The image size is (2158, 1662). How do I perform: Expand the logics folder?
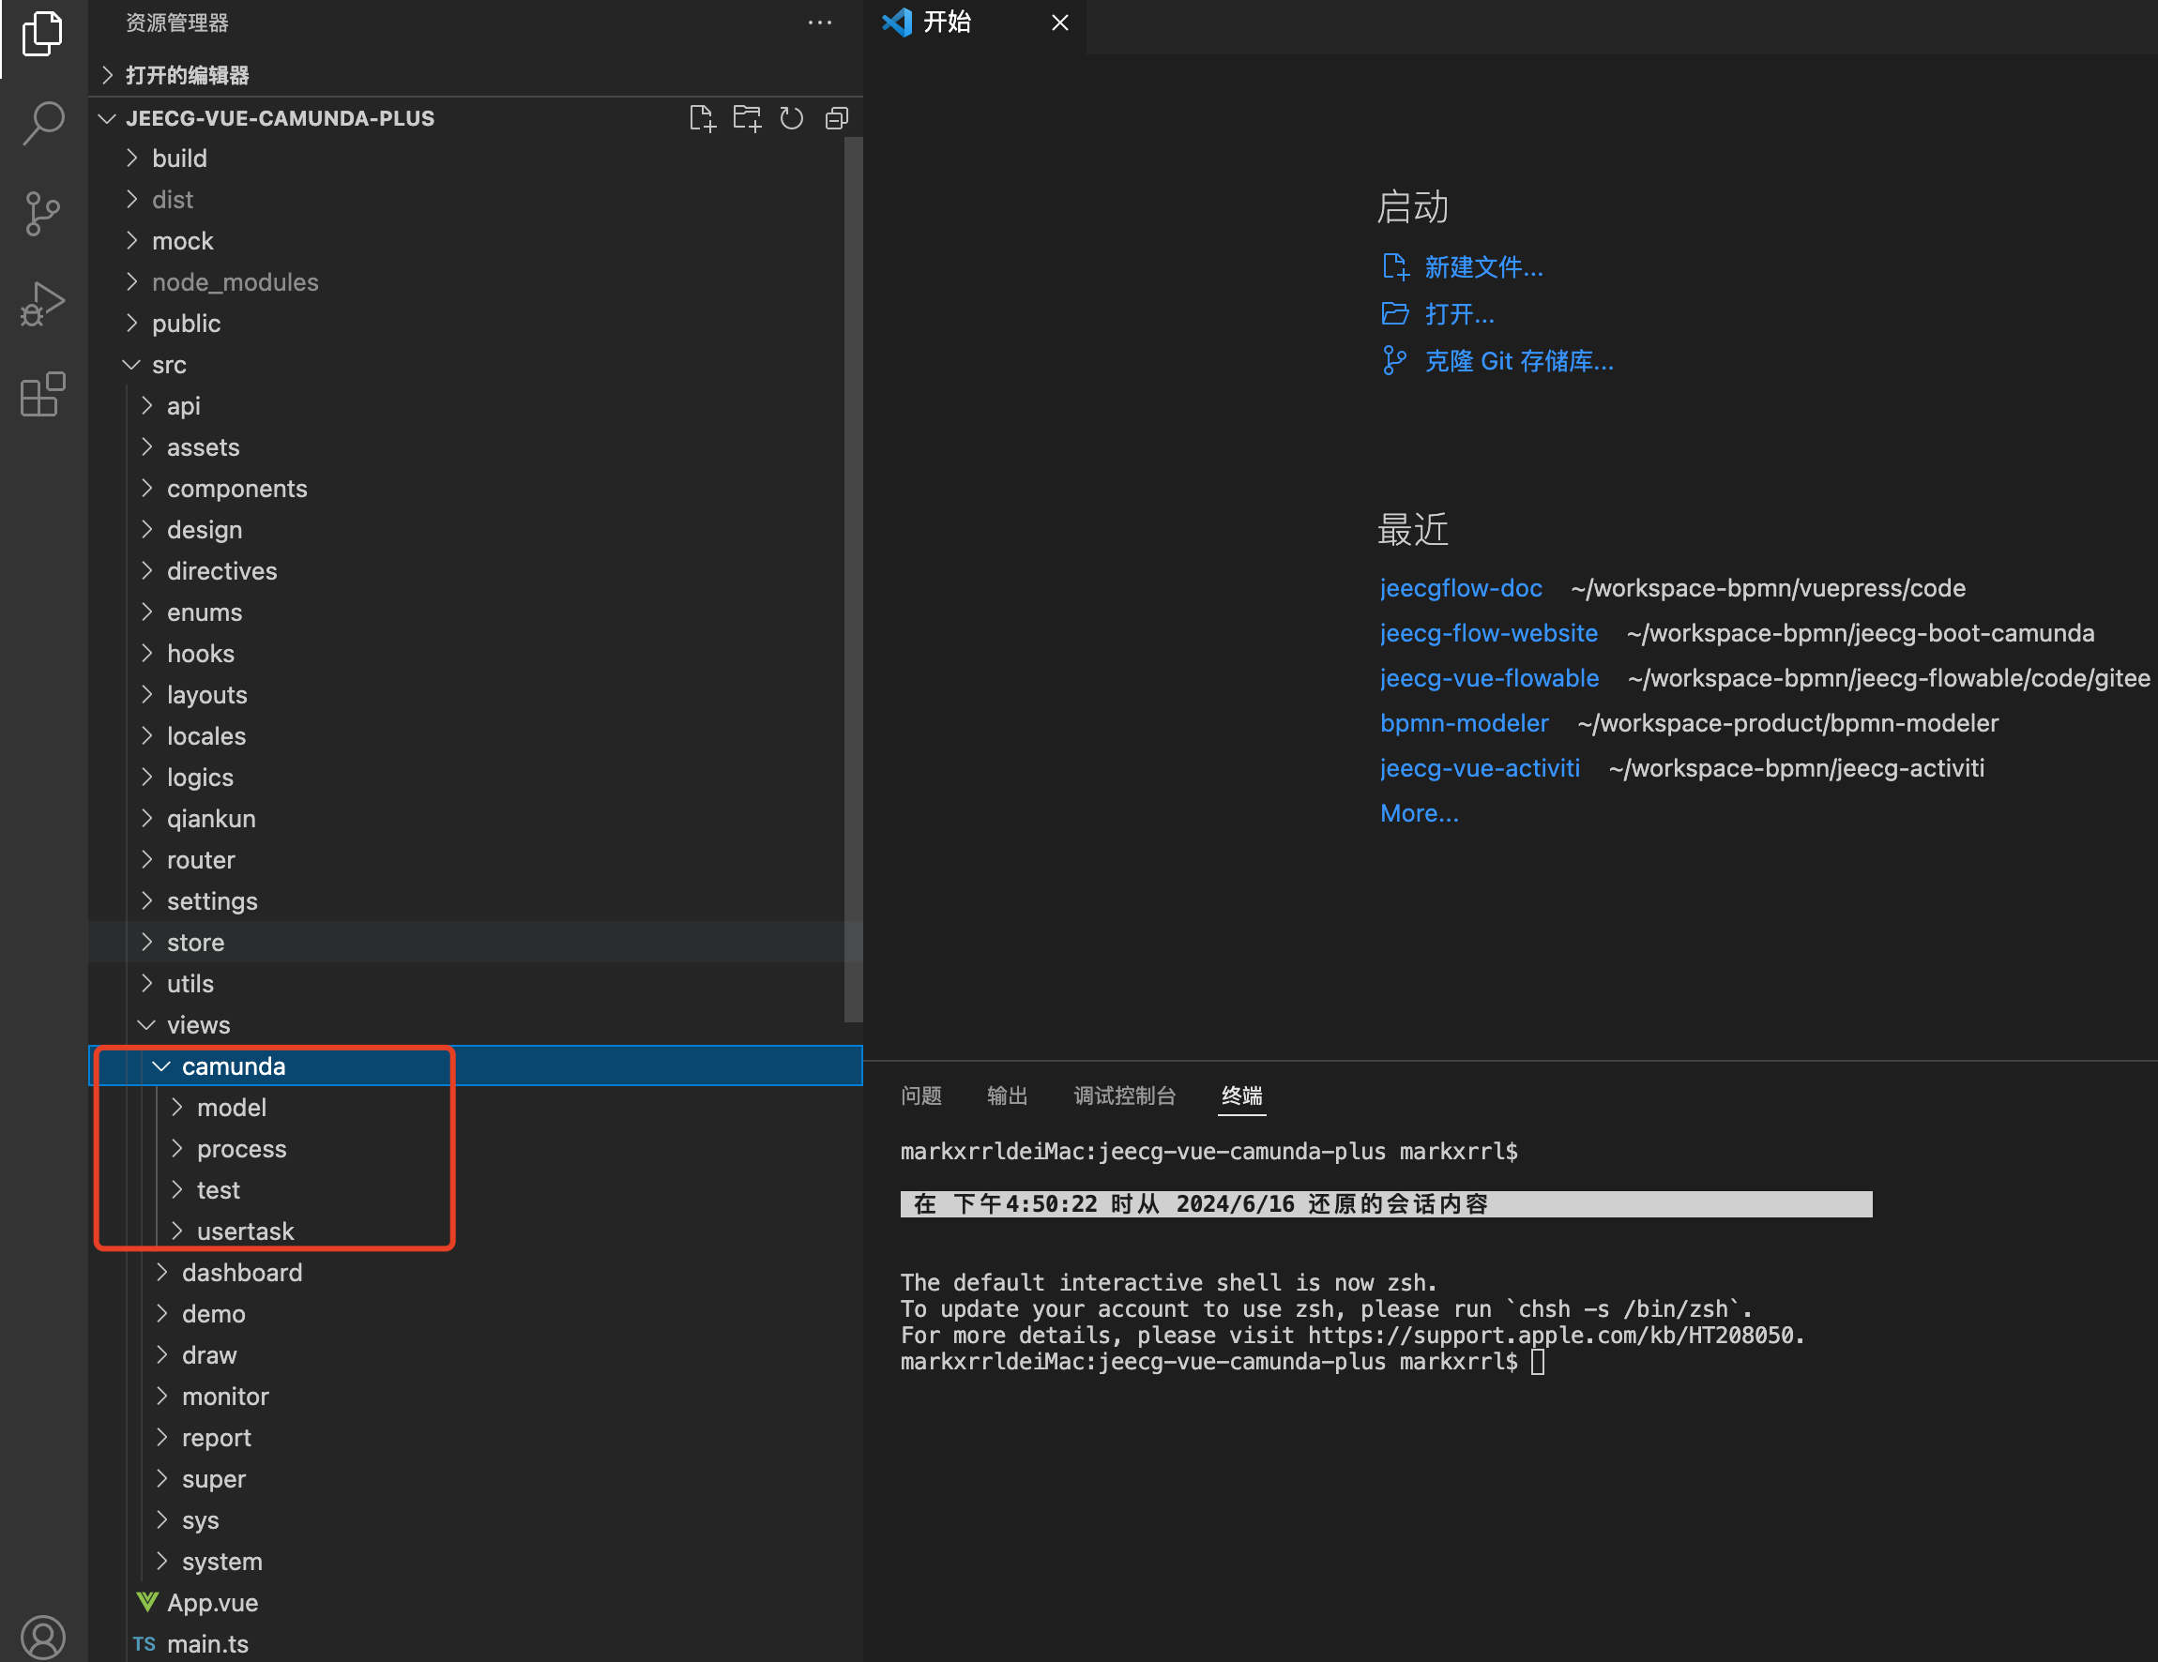tap(476, 778)
